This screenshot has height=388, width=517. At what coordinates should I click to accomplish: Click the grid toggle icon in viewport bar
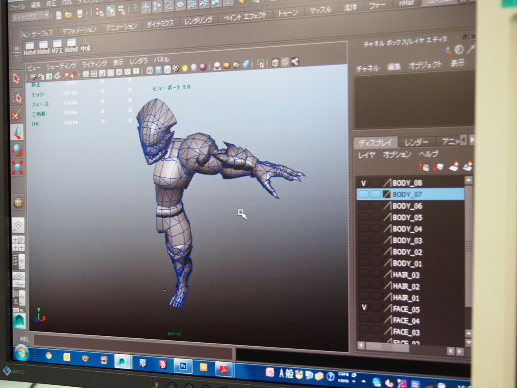tap(86, 74)
